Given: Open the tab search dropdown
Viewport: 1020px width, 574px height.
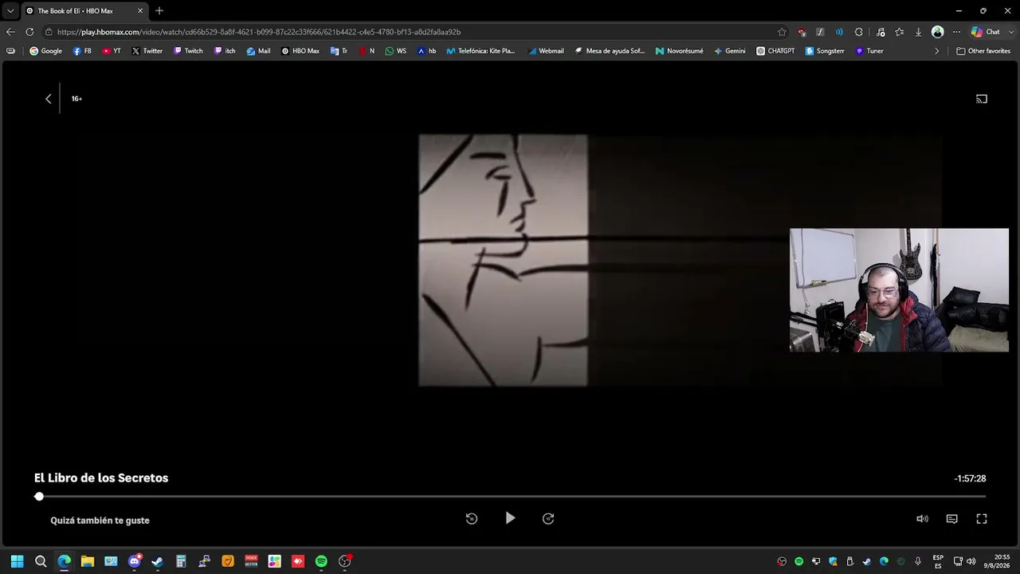Looking at the screenshot, I should pos(10,11).
